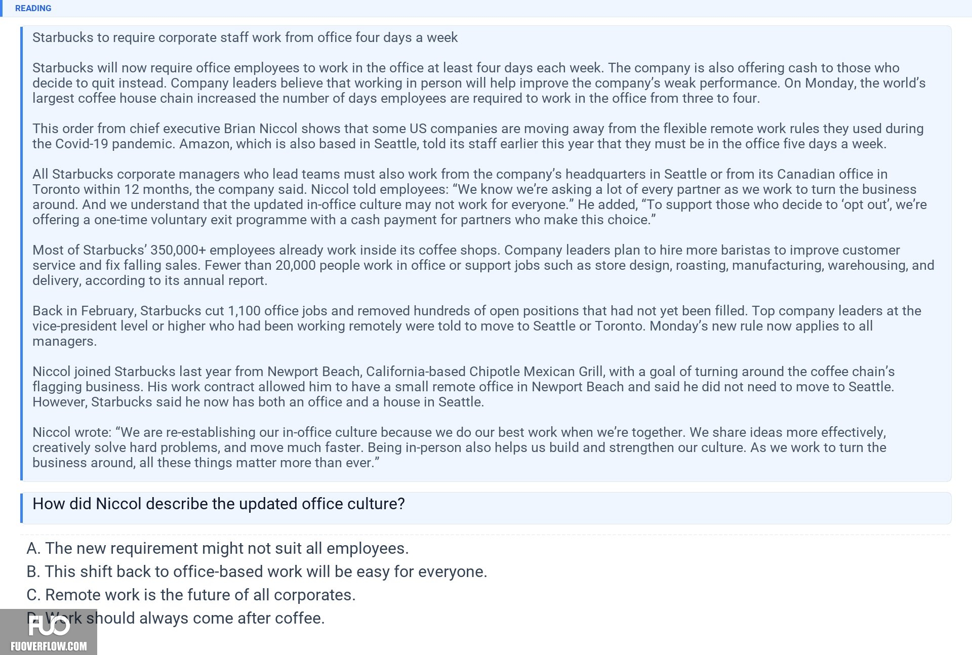Click the paragraph beginning 'All Starbucks corporate managers'
Viewport: 972px width, 655px height.
pos(479,197)
